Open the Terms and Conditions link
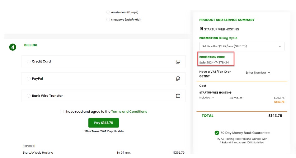This screenshot has height=158, width=296. click(x=129, y=111)
